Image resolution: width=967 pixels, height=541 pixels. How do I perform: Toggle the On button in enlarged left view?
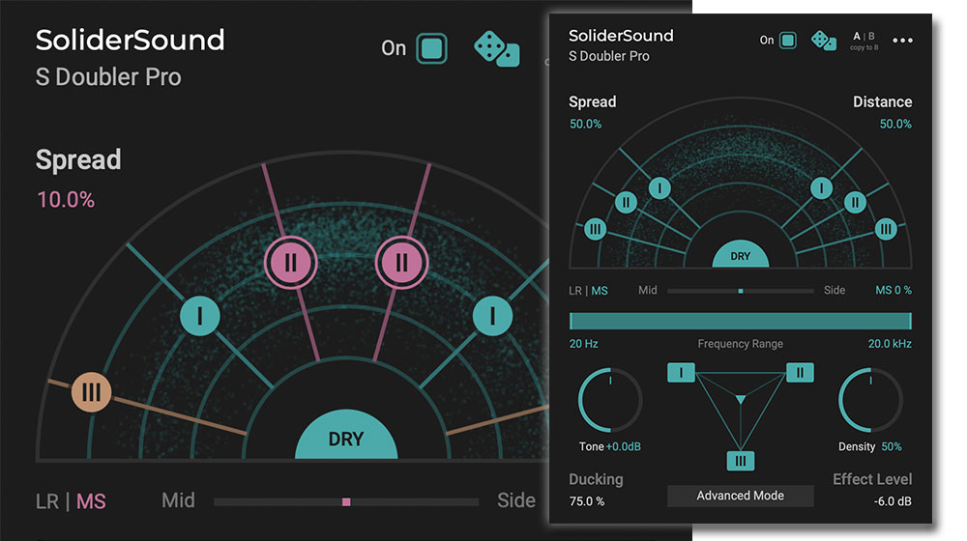tap(431, 48)
